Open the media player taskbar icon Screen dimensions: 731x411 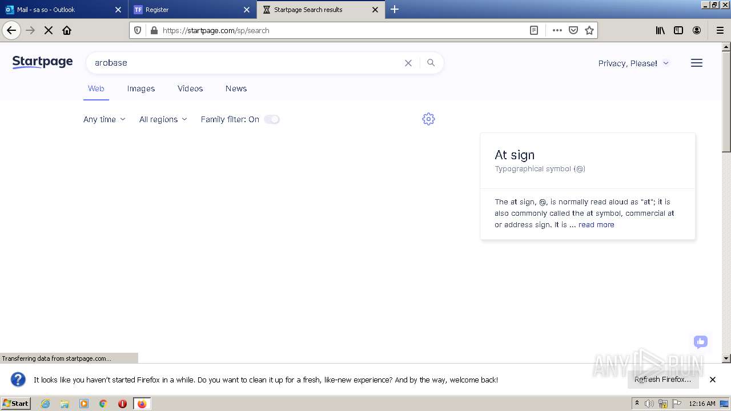[x=84, y=404]
